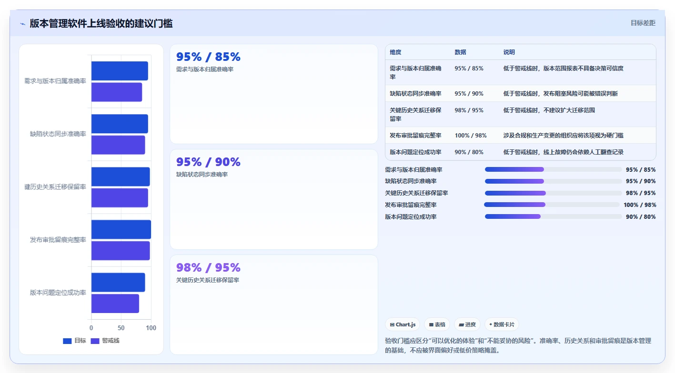The width and height of the screenshot is (675, 373).
Task: Click the lightning icon beside the title
Action: [22, 23]
